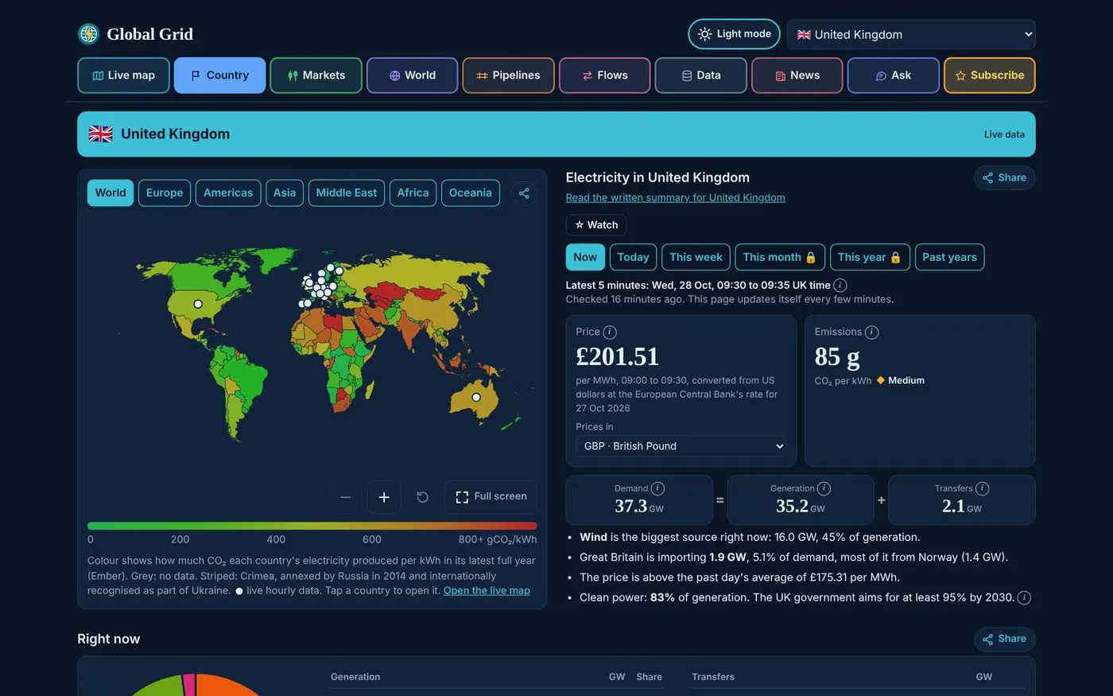
Task: Click the United Kingdom flag in banner
Action: [x=101, y=134]
